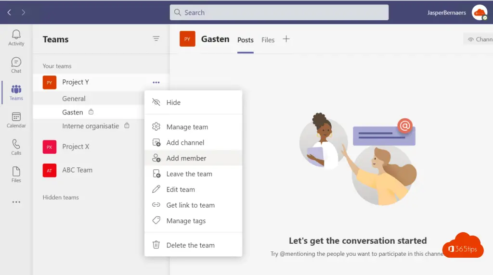Open the Activity feed in sidebar
This screenshot has height=275, width=493.
[x=16, y=37]
